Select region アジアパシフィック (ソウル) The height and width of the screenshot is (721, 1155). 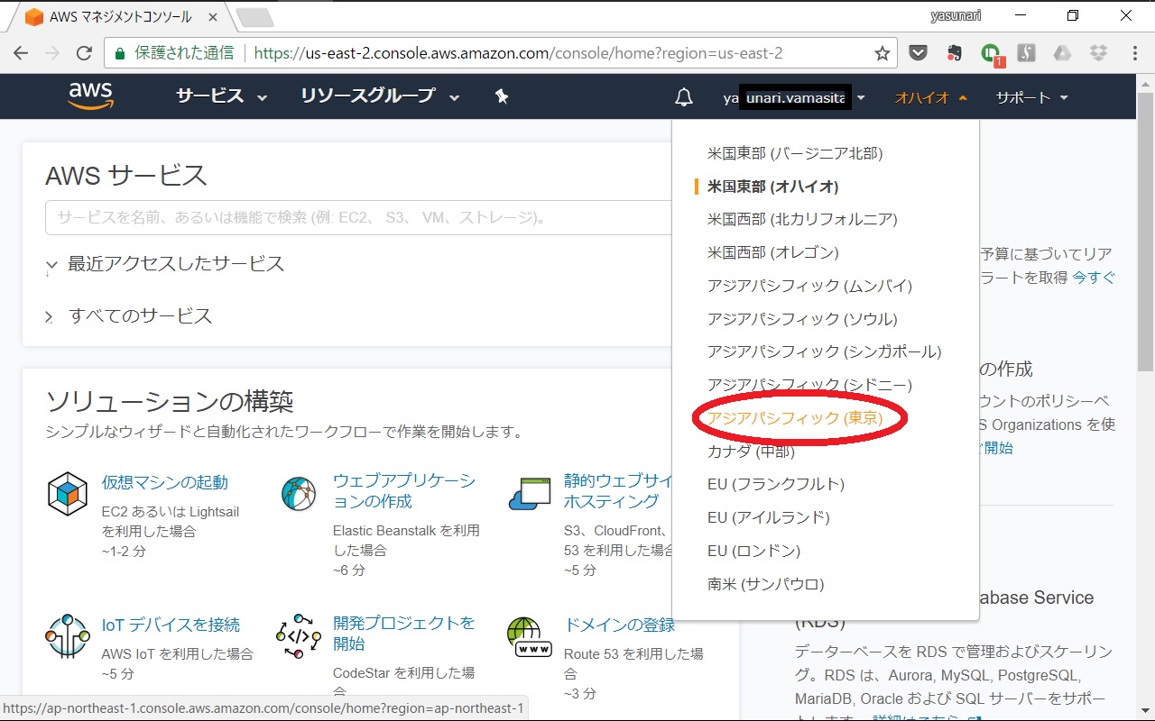[x=802, y=319]
